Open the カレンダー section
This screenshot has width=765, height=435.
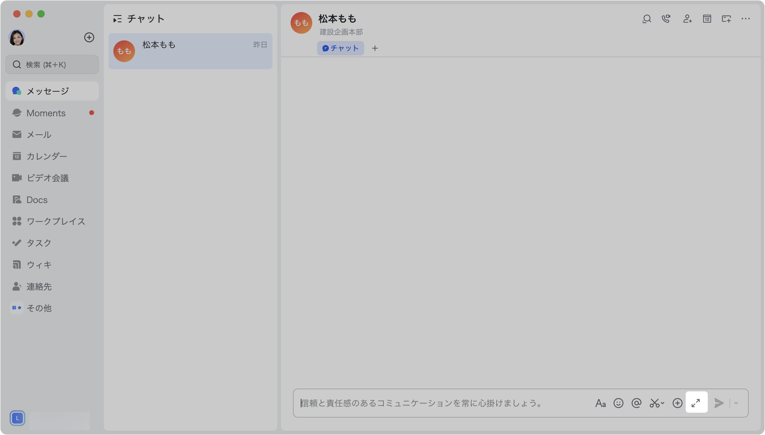click(x=47, y=156)
